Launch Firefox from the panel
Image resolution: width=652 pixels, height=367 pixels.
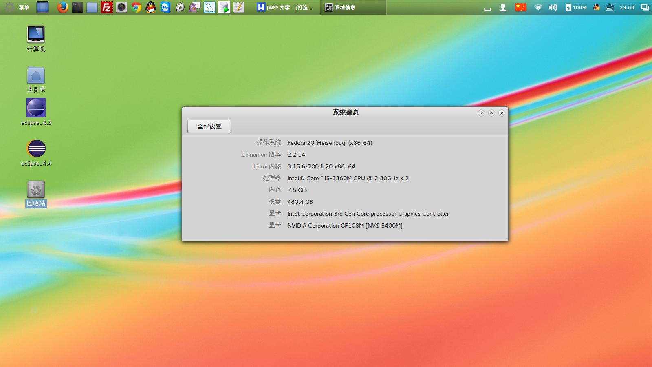[x=62, y=7]
